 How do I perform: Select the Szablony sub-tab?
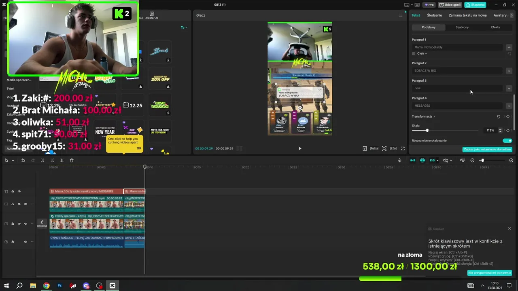pos(462,27)
